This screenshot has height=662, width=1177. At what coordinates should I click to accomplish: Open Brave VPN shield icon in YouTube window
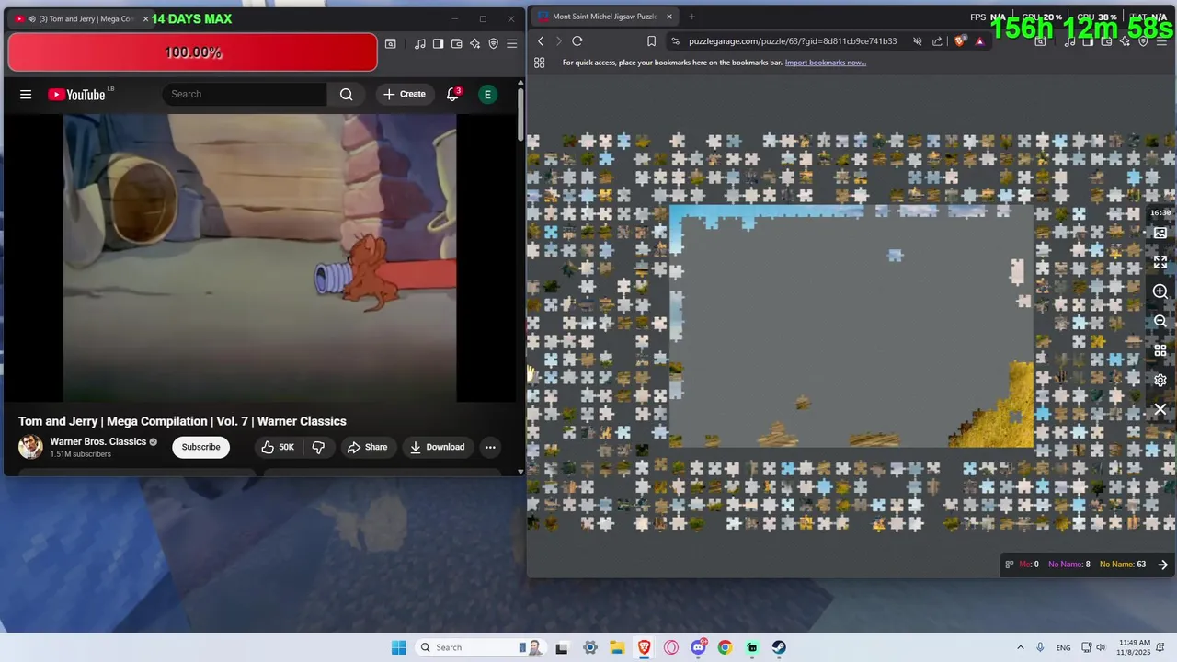pyautogui.click(x=494, y=43)
